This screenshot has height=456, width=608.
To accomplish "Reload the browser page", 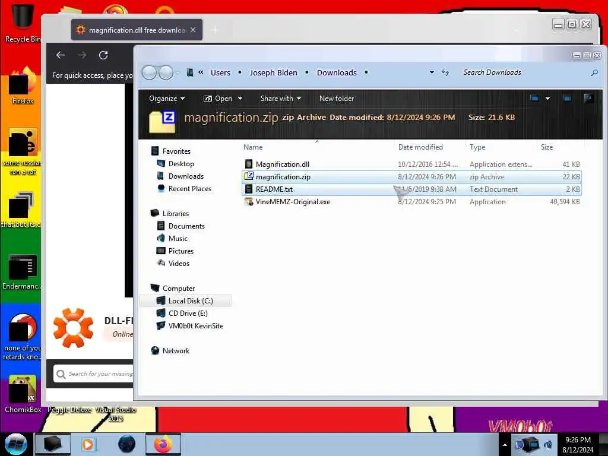I will pos(103,55).
